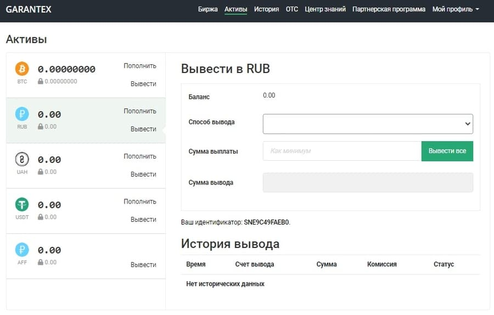Image resolution: width=494 pixels, height=315 pixels.
Task: Click the AFF coin icon
Action: click(x=22, y=250)
